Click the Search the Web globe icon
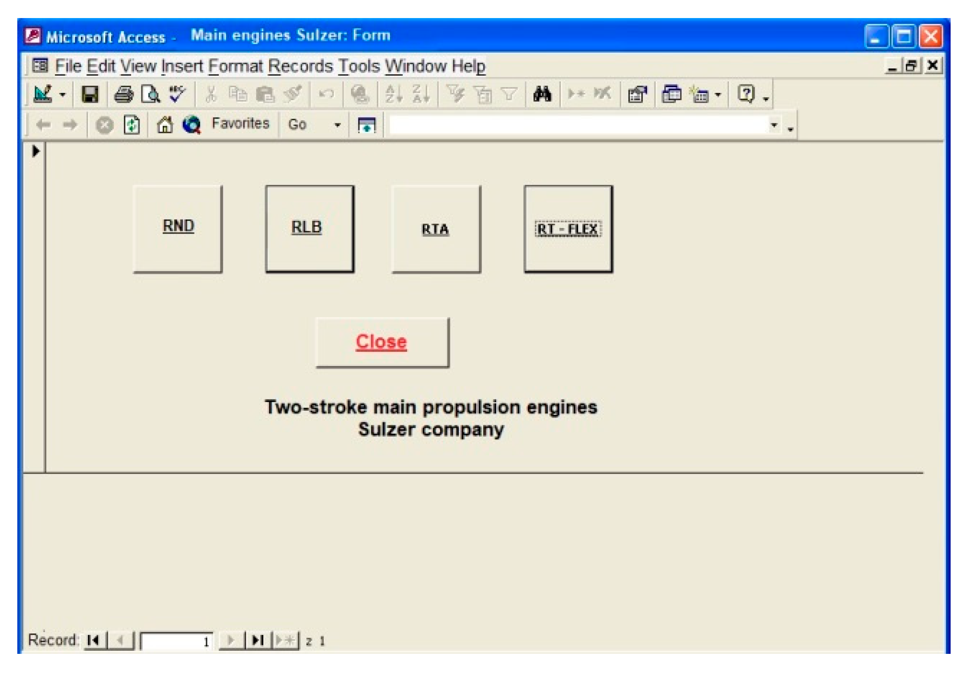This screenshot has width=971, height=675. point(191,125)
